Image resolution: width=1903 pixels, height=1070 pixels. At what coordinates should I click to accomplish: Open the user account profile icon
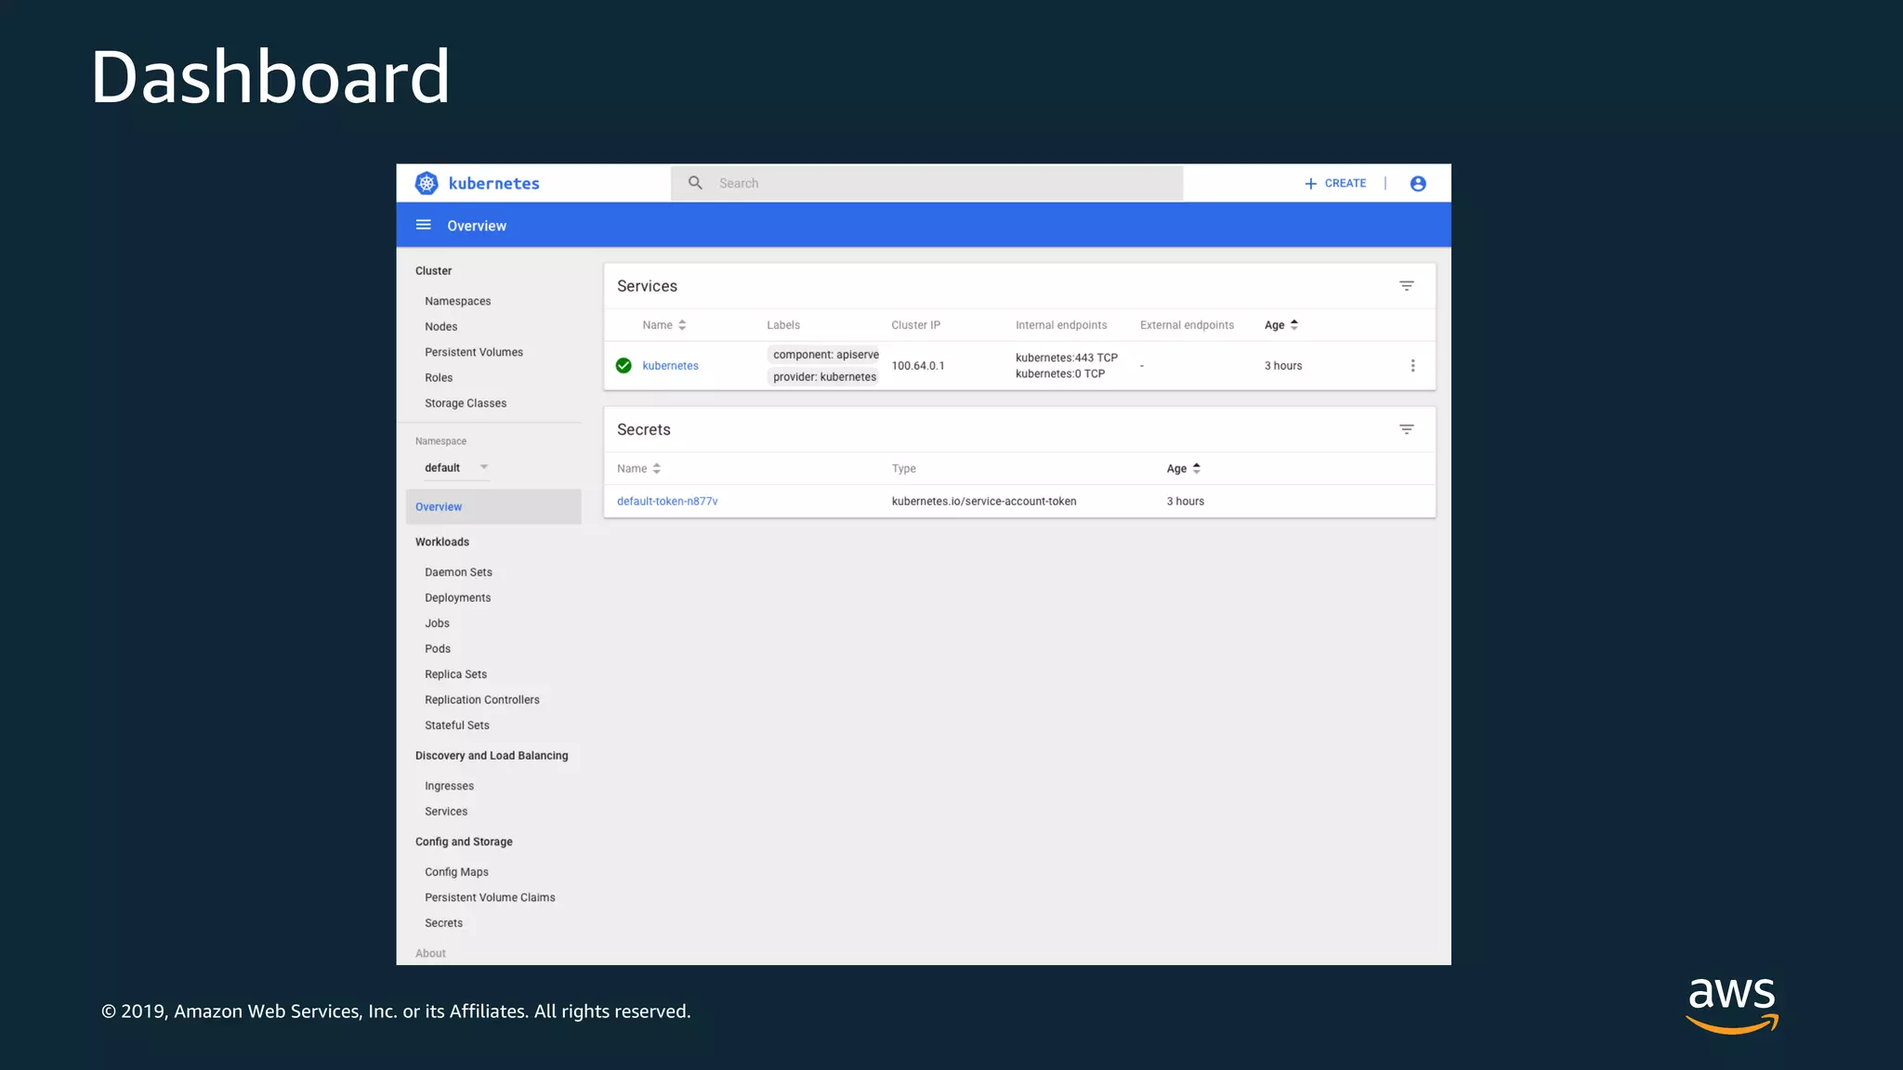coord(1418,184)
